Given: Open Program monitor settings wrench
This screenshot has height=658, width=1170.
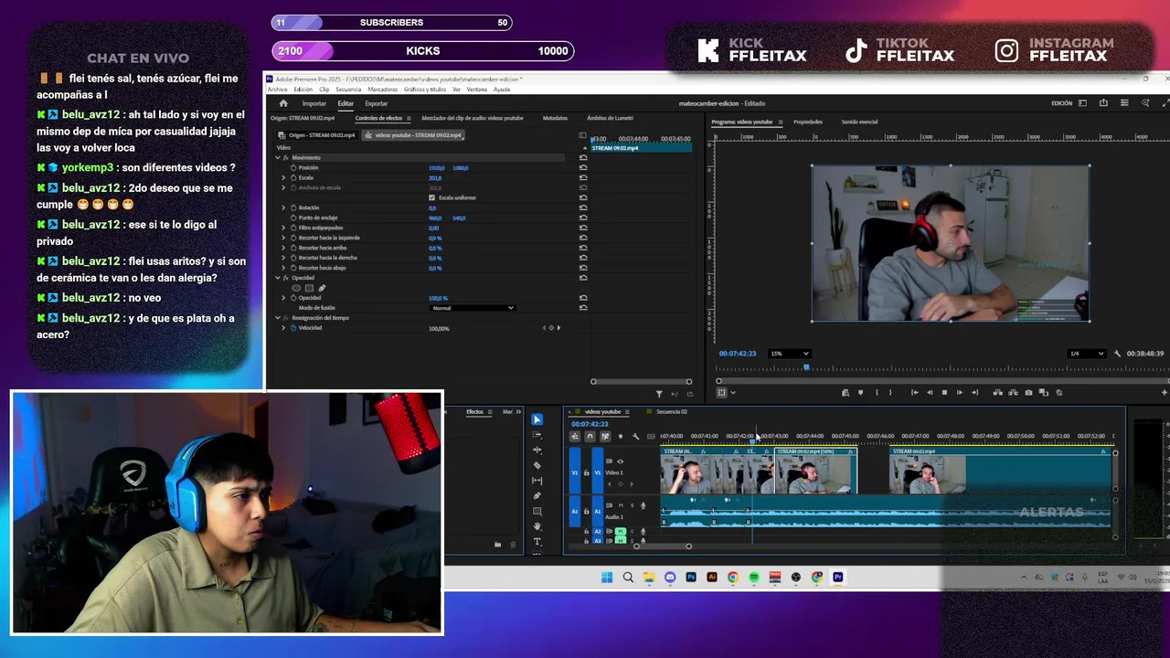Looking at the screenshot, I should pyautogui.click(x=1117, y=354).
